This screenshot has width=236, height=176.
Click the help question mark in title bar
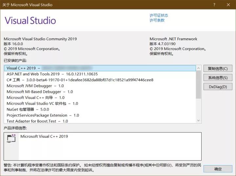point(214,5)
